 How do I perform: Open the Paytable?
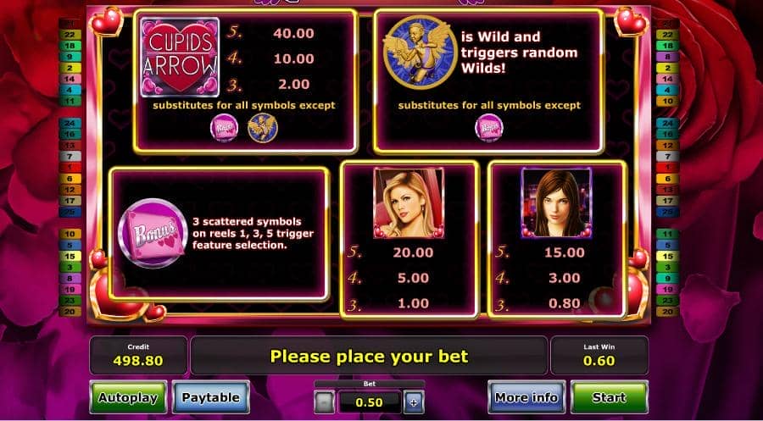click(211, 397)
